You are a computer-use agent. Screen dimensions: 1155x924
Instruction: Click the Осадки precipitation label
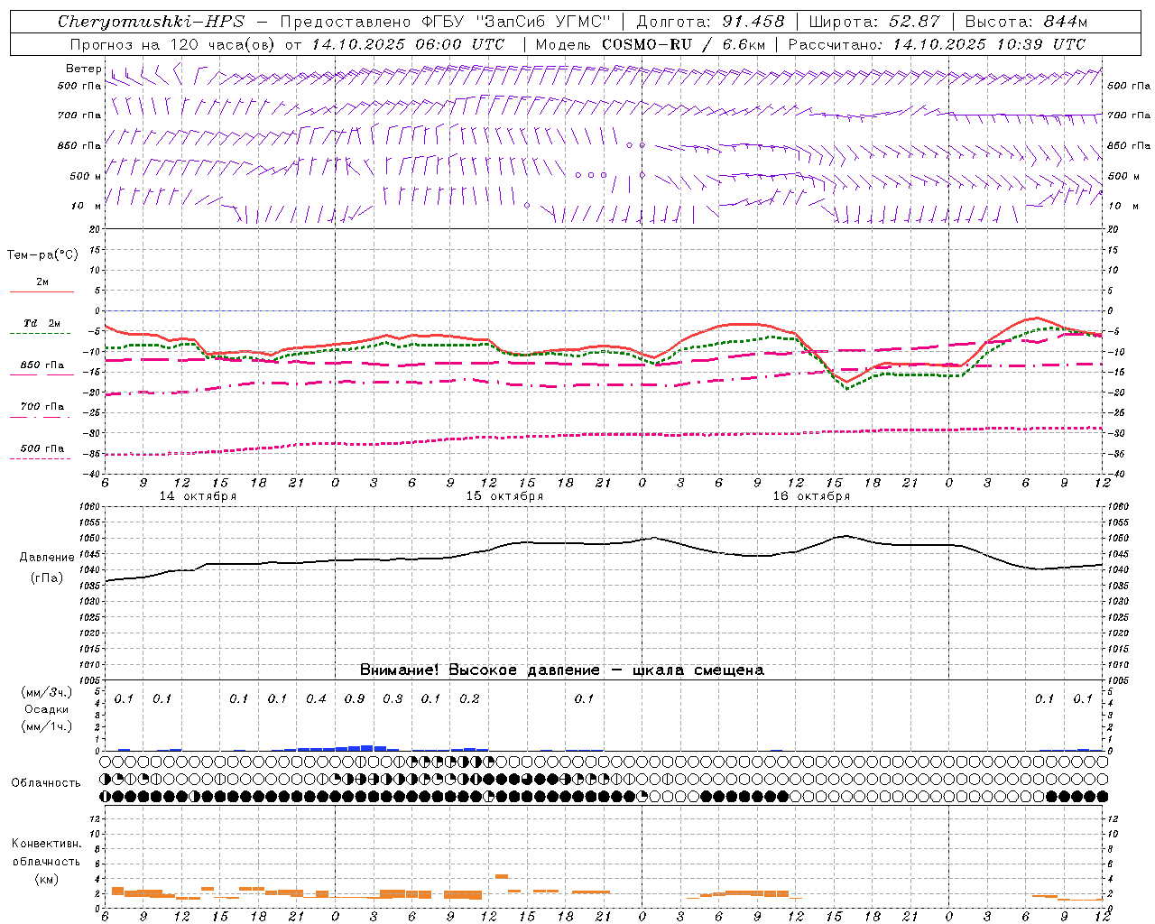[x=47, y=709]
